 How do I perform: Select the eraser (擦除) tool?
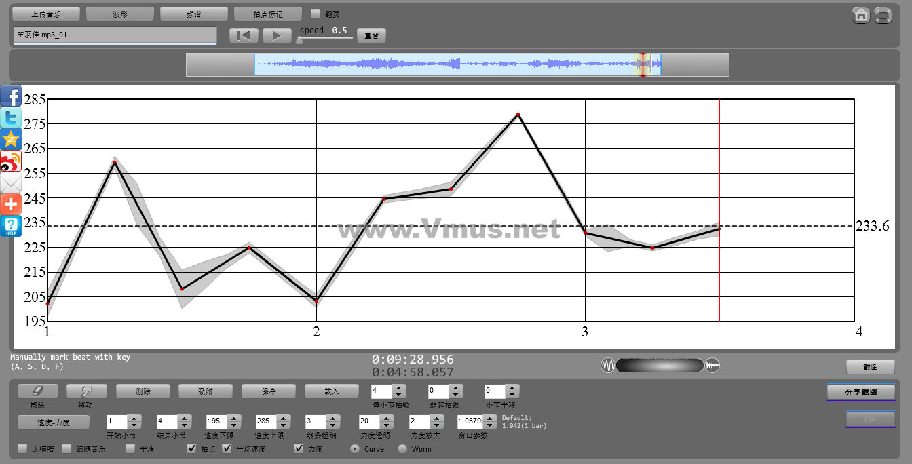(x=37, y=391)
